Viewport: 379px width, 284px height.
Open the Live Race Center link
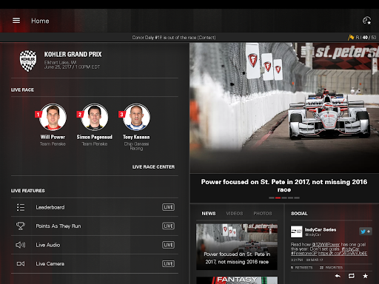153,167
